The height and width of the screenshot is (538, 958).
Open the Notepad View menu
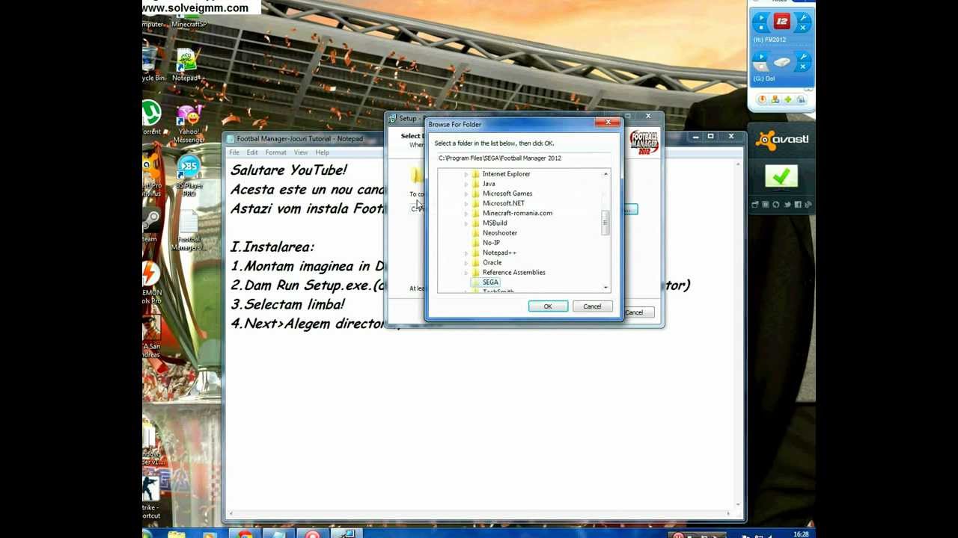point(301,152)
